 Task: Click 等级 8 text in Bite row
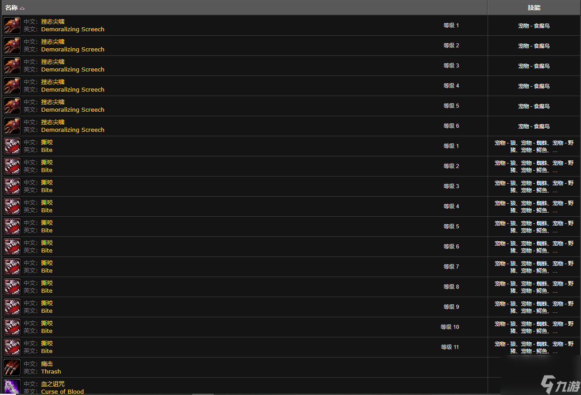pos(451,287)
